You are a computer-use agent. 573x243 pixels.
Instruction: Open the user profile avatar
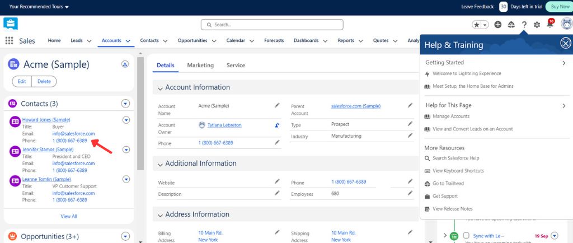(566, 24)
